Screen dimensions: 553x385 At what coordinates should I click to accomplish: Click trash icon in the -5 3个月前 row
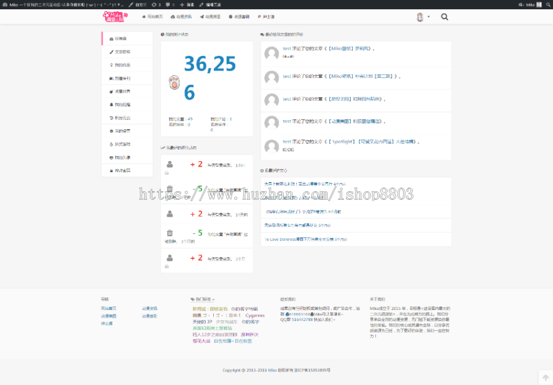point(170,233)
